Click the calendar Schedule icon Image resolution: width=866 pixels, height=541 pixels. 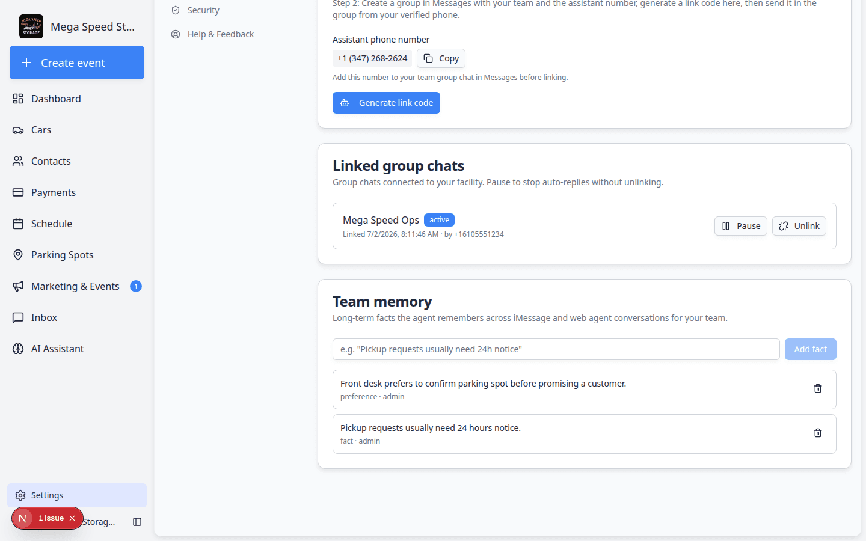18,224
